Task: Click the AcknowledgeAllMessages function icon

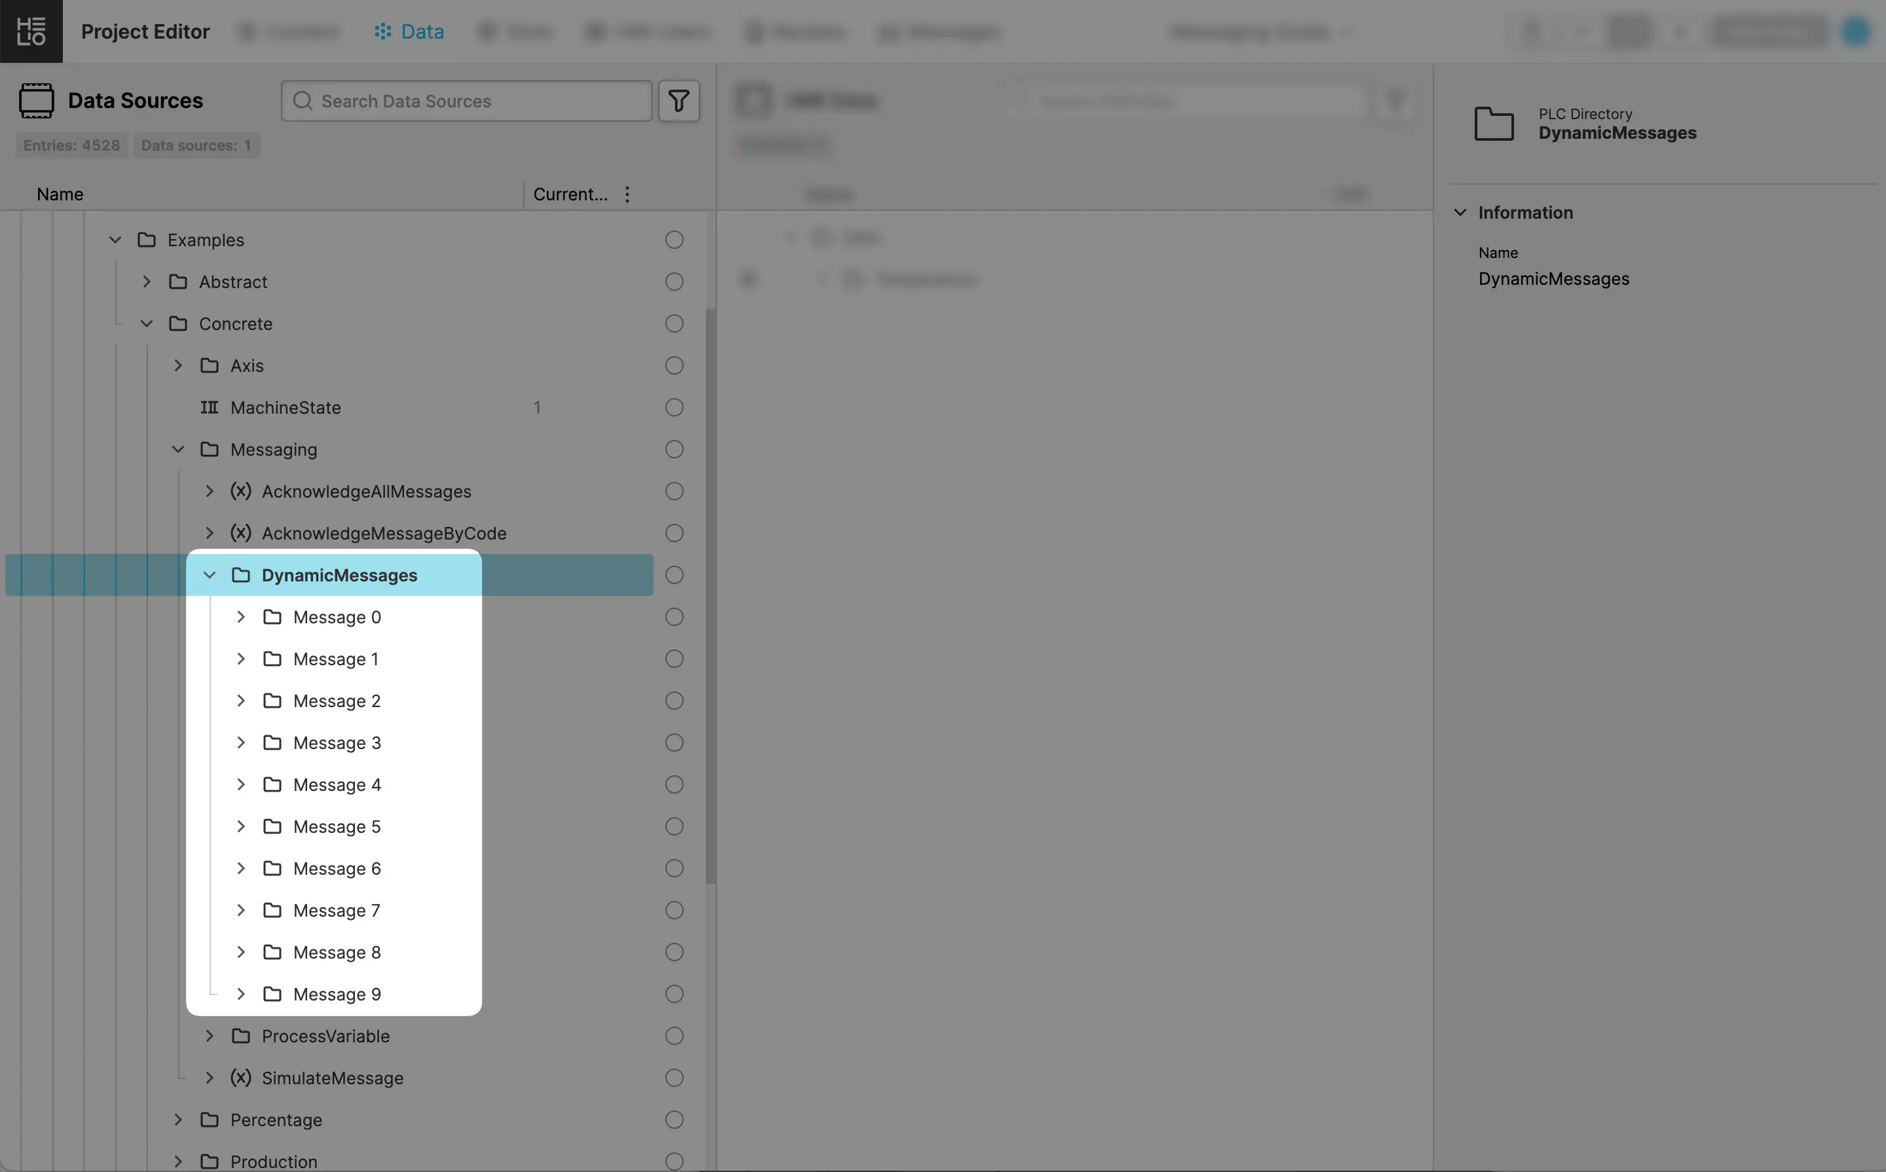Action: (240, 492)
